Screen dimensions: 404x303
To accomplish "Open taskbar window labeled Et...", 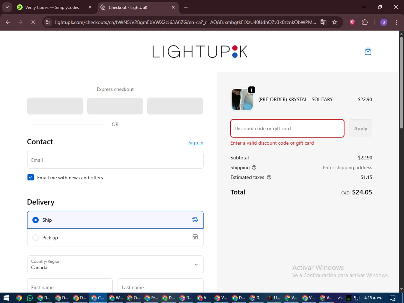I will pos(151,298).
